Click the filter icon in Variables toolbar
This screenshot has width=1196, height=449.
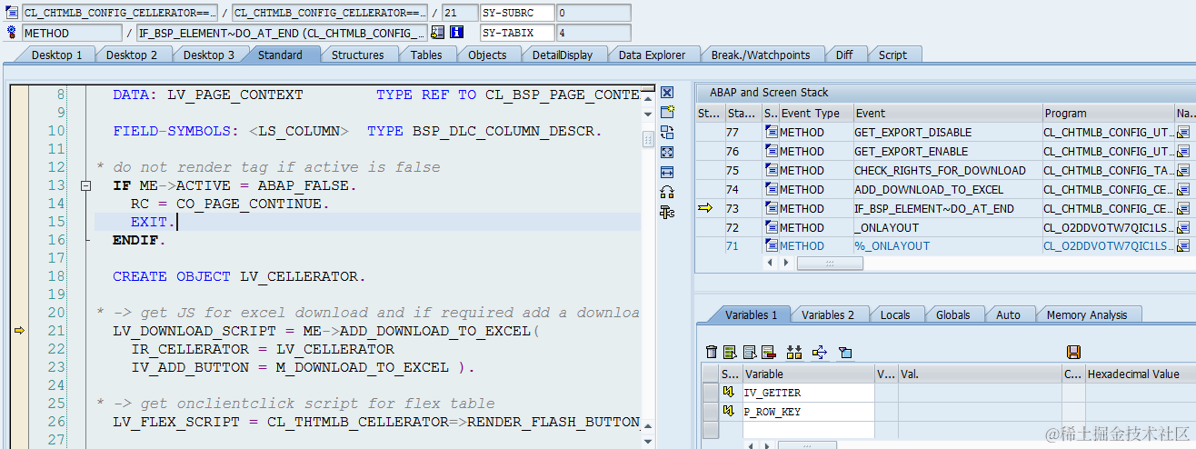(844, 353)
